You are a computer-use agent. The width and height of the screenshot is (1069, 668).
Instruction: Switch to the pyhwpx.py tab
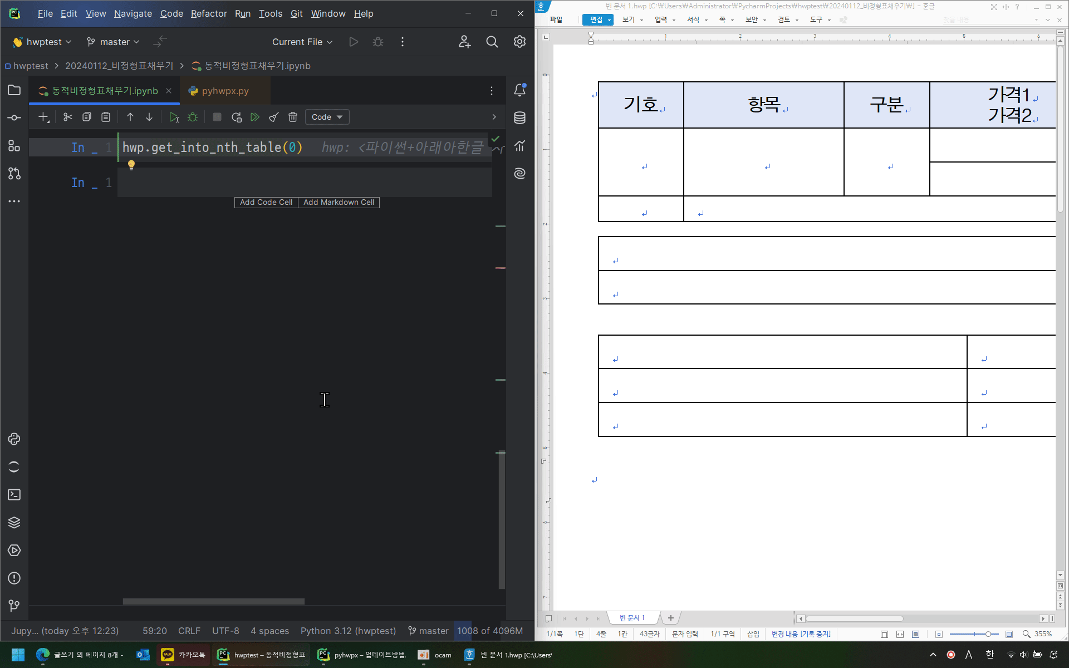point(224,91)
